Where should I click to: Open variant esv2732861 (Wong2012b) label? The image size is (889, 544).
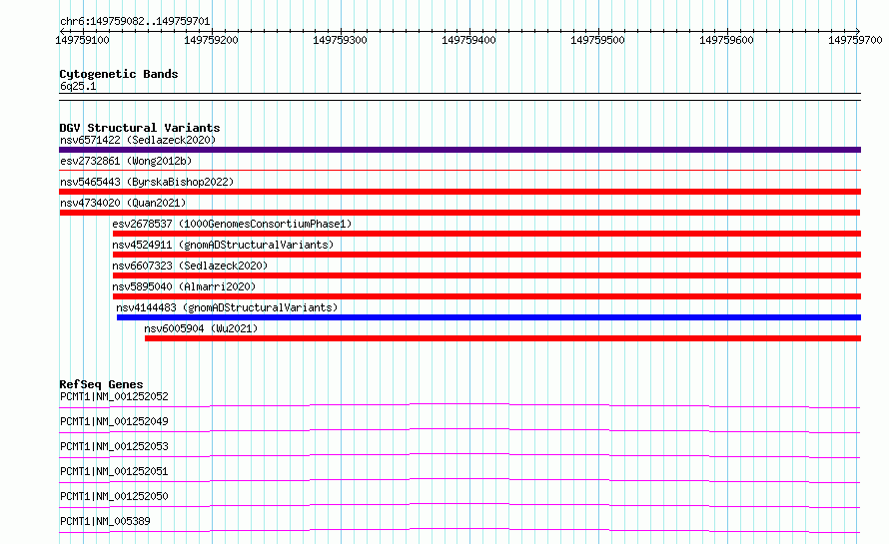(126, 161)
